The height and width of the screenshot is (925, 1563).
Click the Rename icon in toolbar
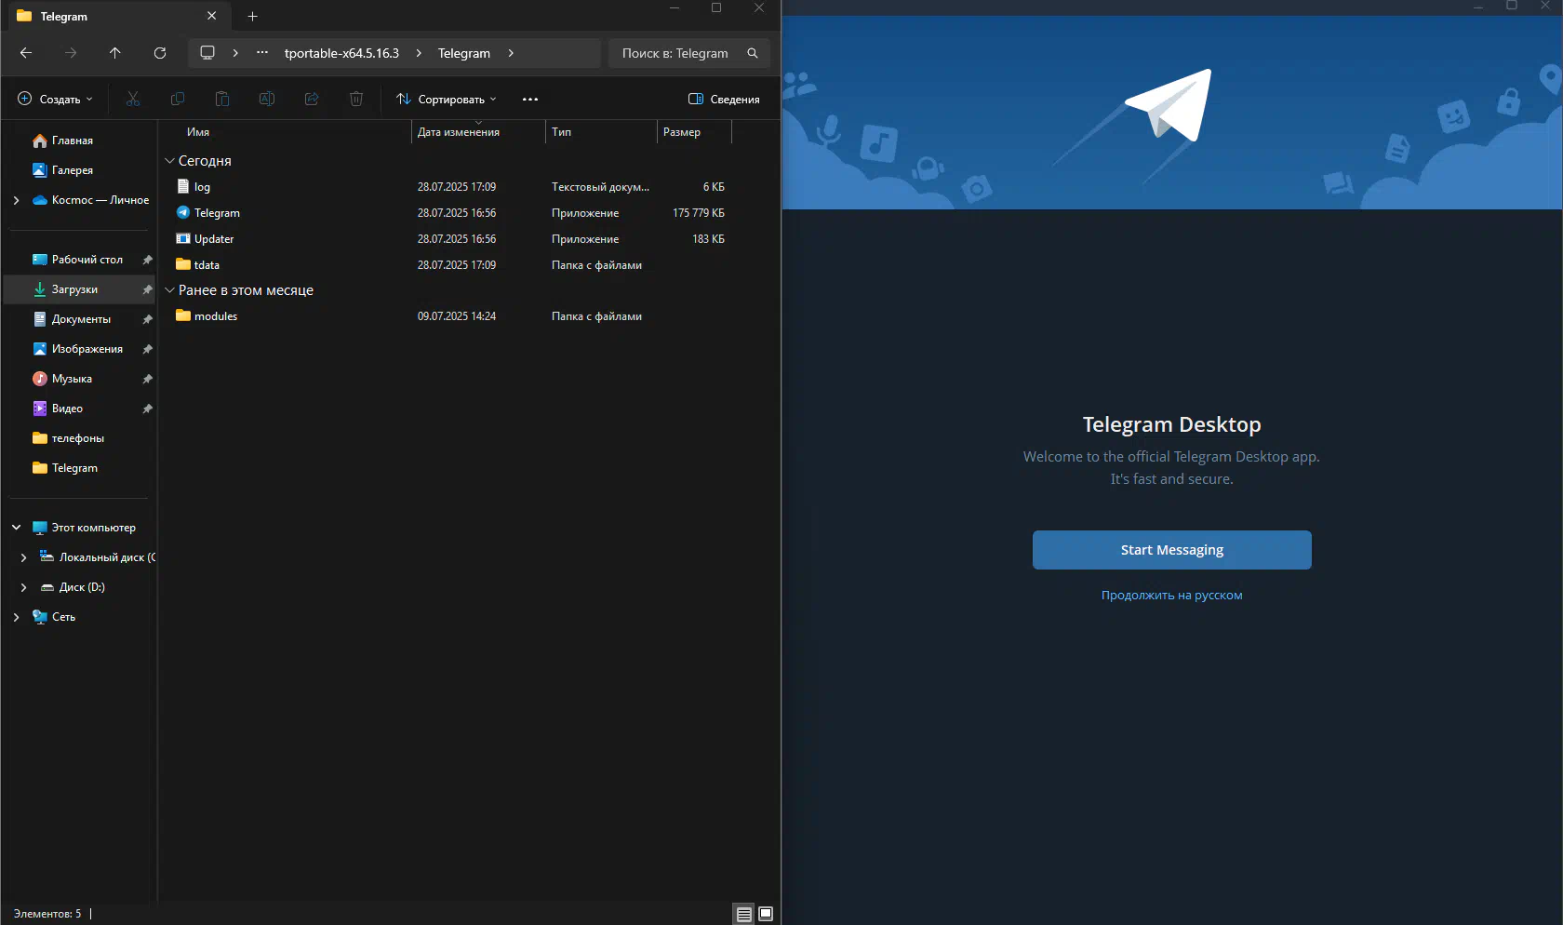tap(267, 99)
